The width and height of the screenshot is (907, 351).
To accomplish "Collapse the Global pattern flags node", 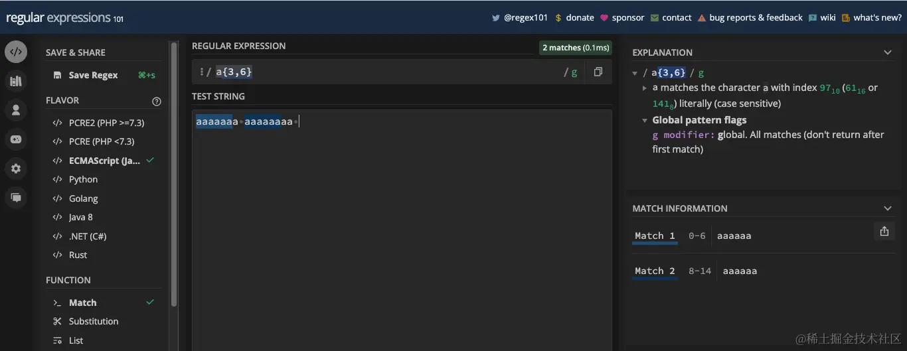I will click(x=645, y=120).
